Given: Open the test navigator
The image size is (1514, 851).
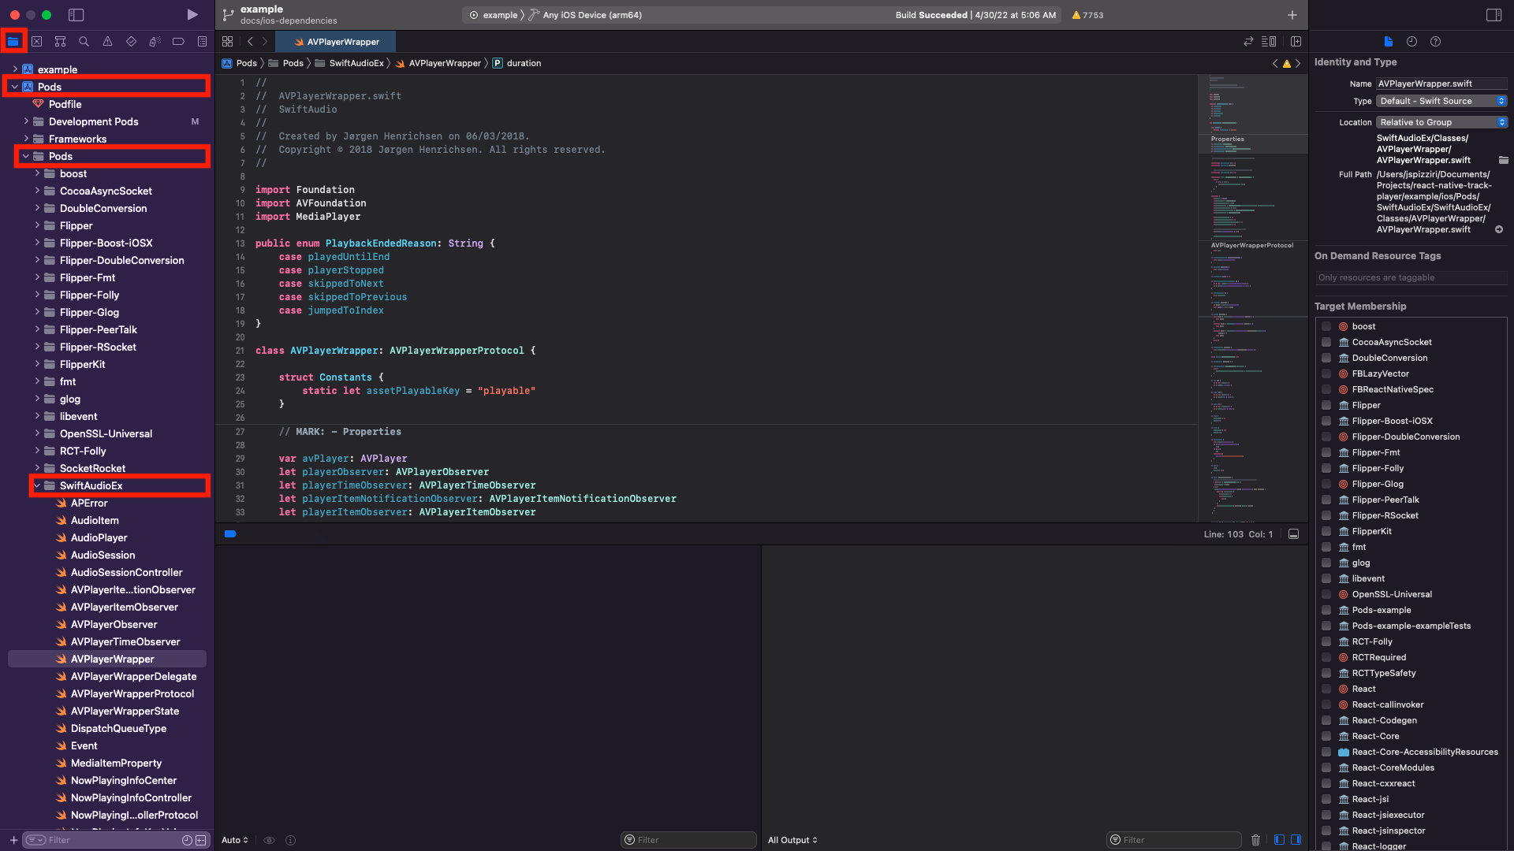Looking at the screenshot, I should point(132,41).
